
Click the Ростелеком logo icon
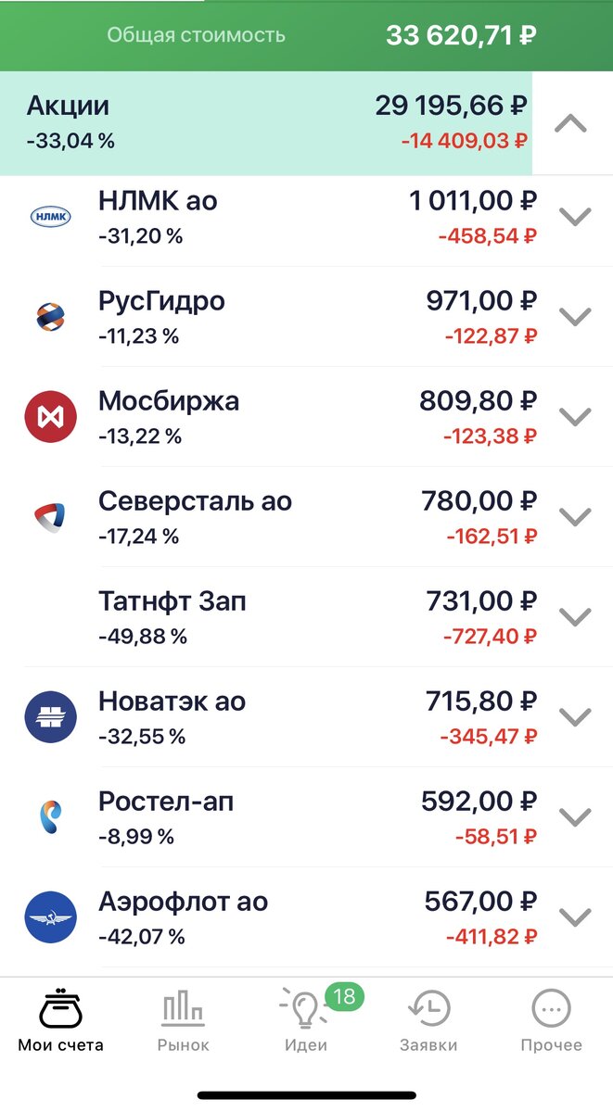coord(51,815)
